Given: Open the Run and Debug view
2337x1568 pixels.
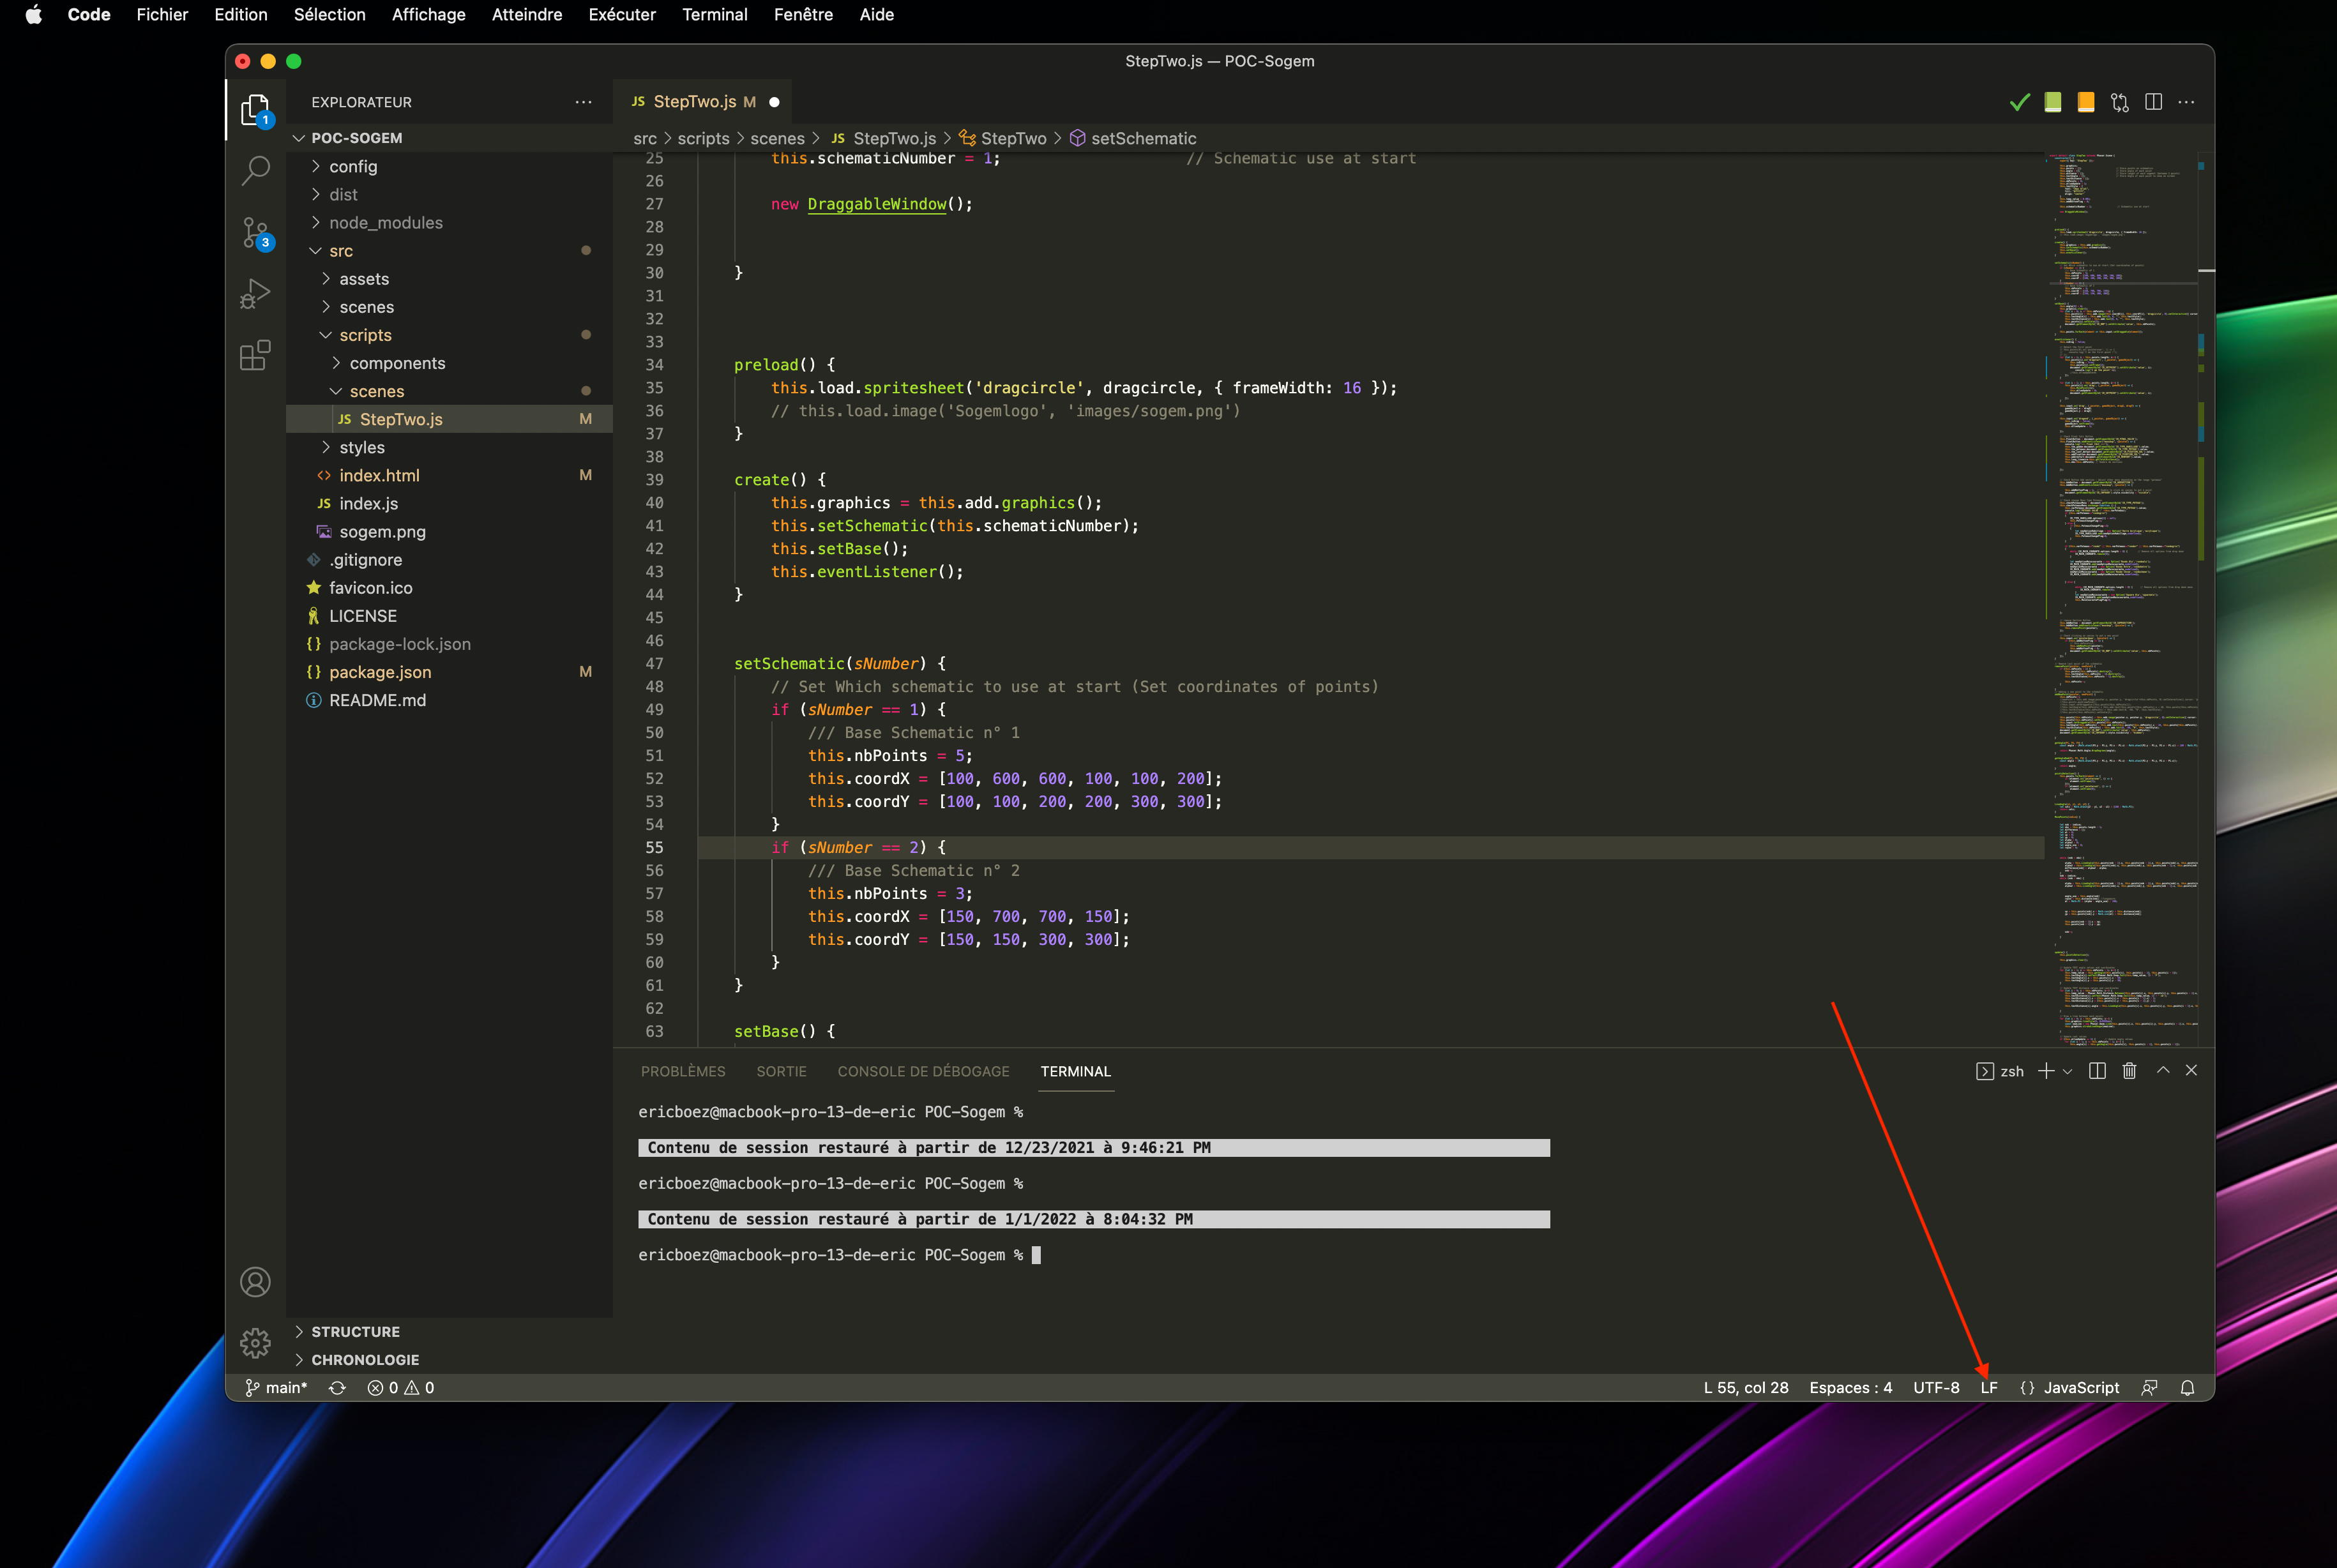Looking at the screenshot, I should (256, 294).
